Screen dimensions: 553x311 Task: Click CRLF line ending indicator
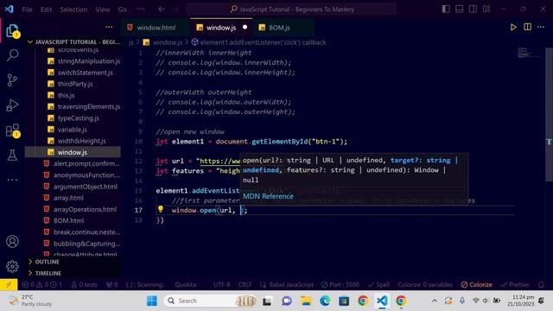pos(245,284)
